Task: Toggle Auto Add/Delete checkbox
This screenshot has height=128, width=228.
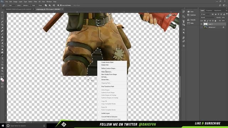Action: click(61, 5)
